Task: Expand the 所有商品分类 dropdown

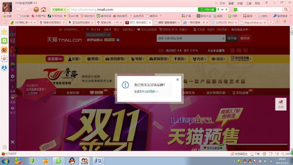Action: point(241,30)
